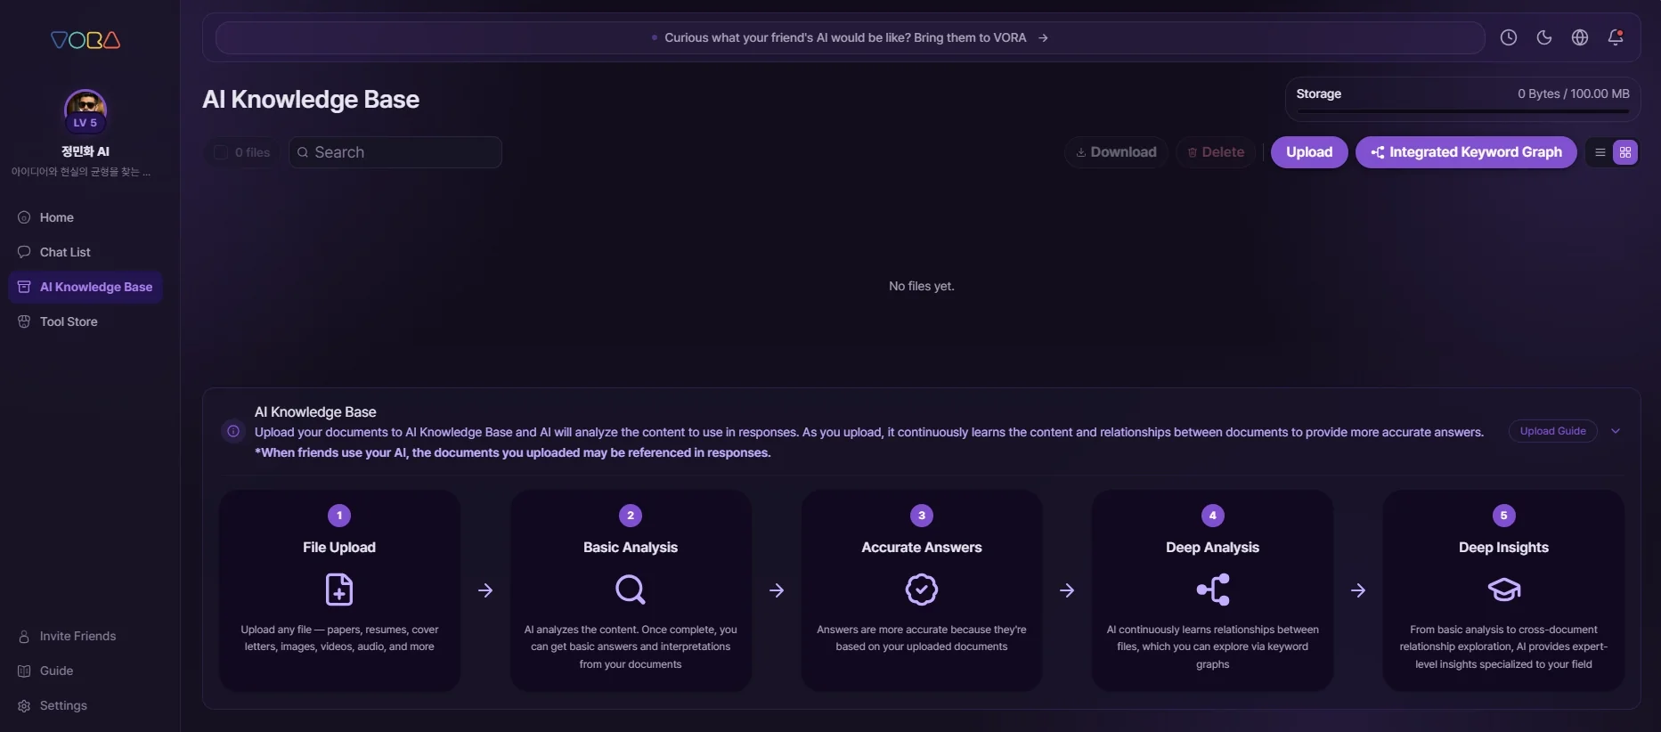Switch to grid view layout
Image resolution: width=1661 pixels, height=732 pixels.
(1625, 152)
